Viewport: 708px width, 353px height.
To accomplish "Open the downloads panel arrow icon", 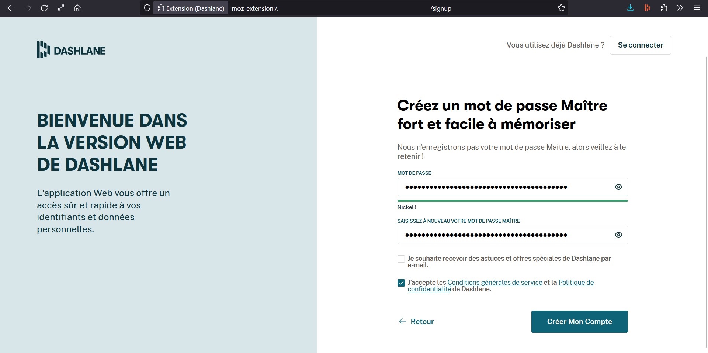I will (630, 8).
